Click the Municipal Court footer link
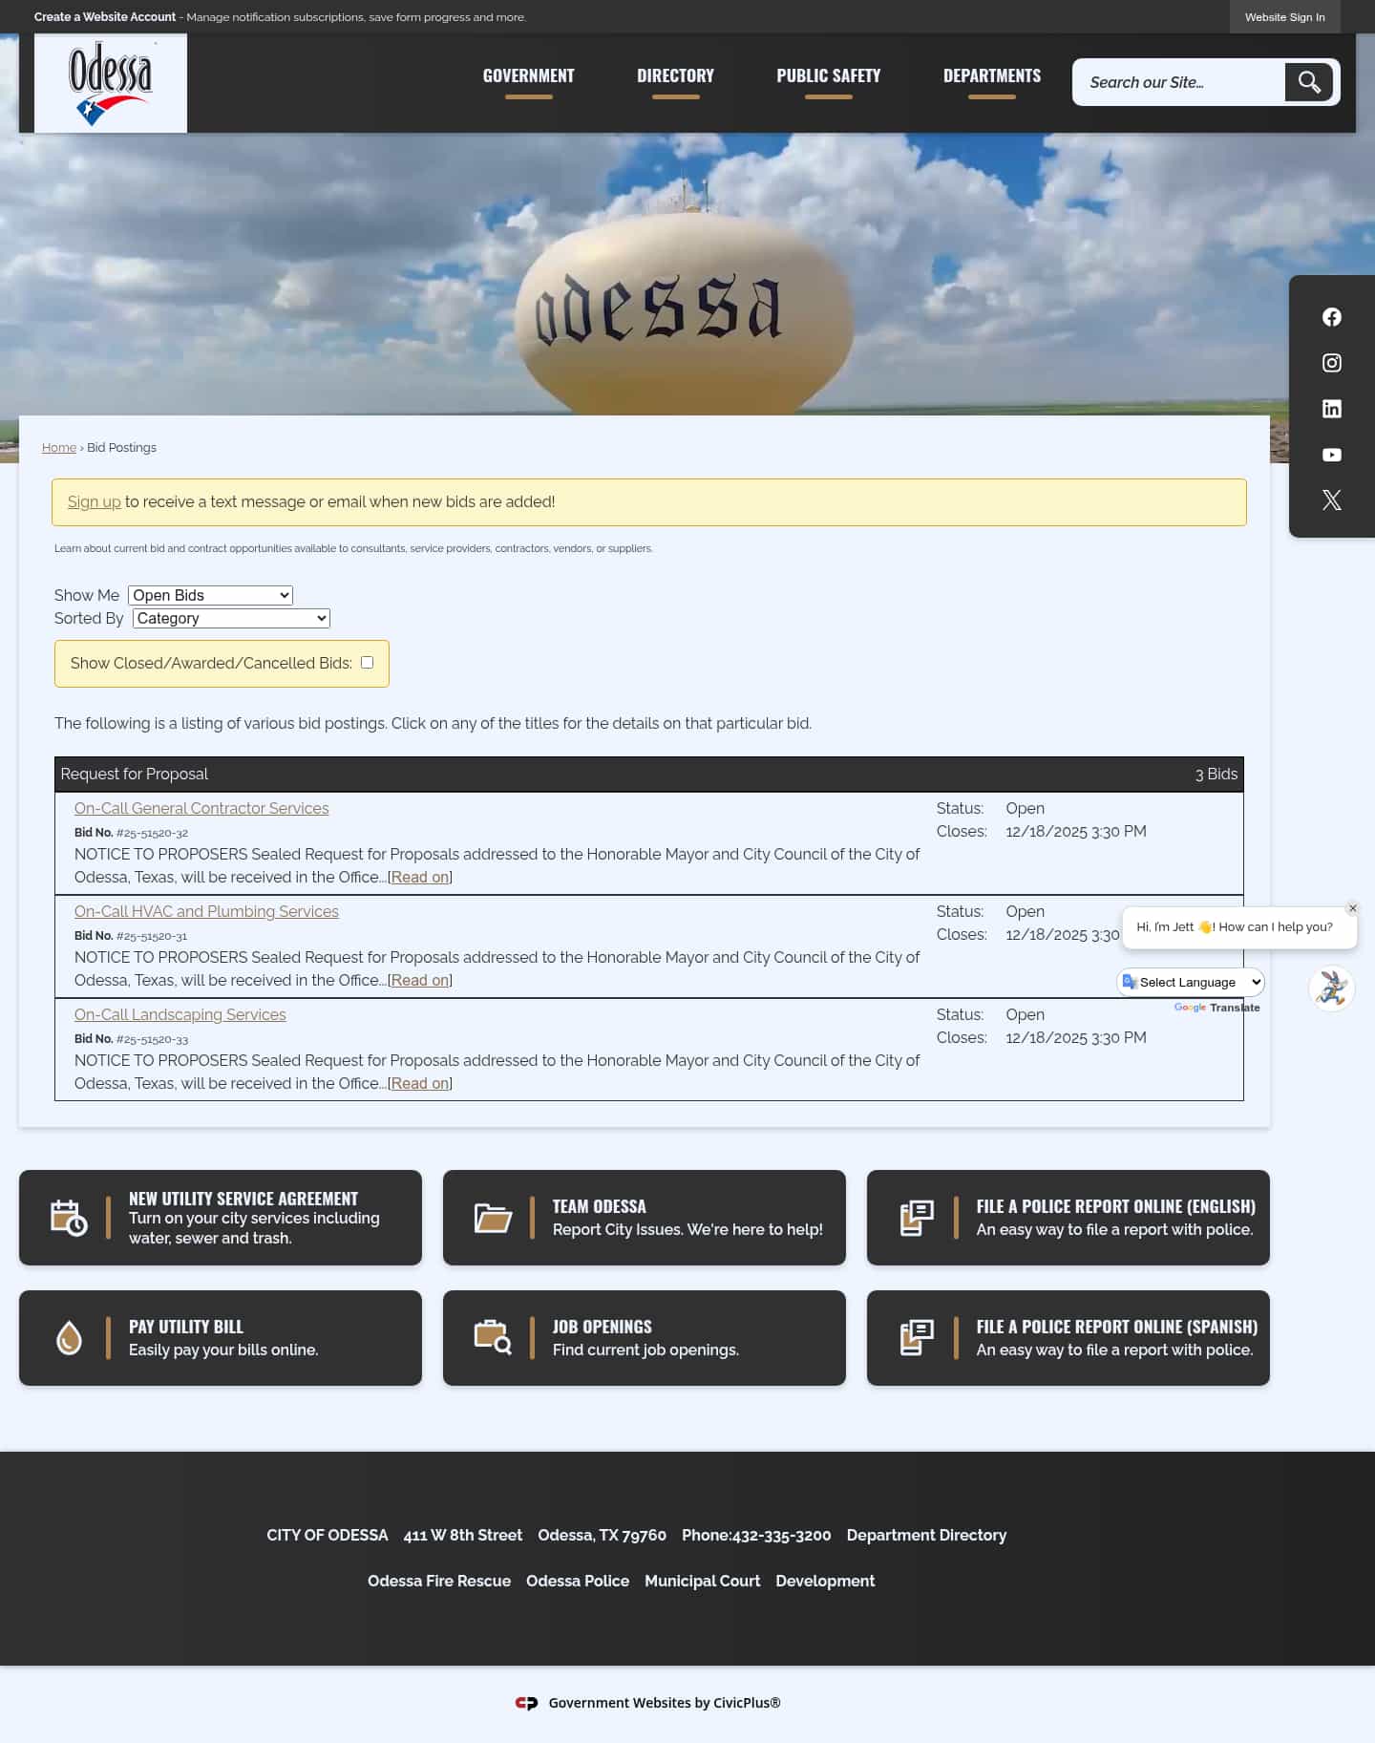The image size is (1375, 1743). click(x=703, y=1581)
